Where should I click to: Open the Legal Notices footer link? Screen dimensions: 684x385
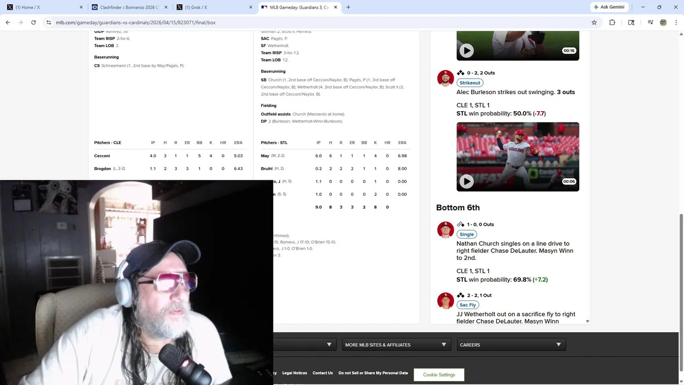tap(294, 373)
